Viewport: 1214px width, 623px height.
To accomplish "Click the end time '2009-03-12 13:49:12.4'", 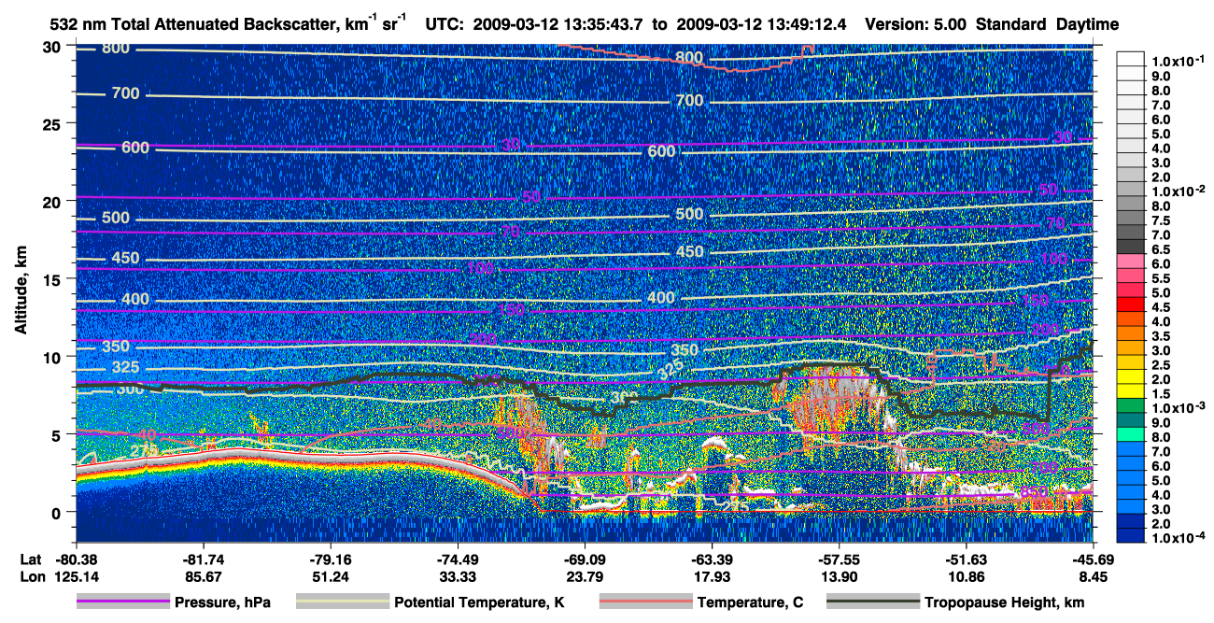I will tap(760, 23).
